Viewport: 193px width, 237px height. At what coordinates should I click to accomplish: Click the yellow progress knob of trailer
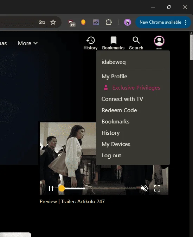[62, 188]
